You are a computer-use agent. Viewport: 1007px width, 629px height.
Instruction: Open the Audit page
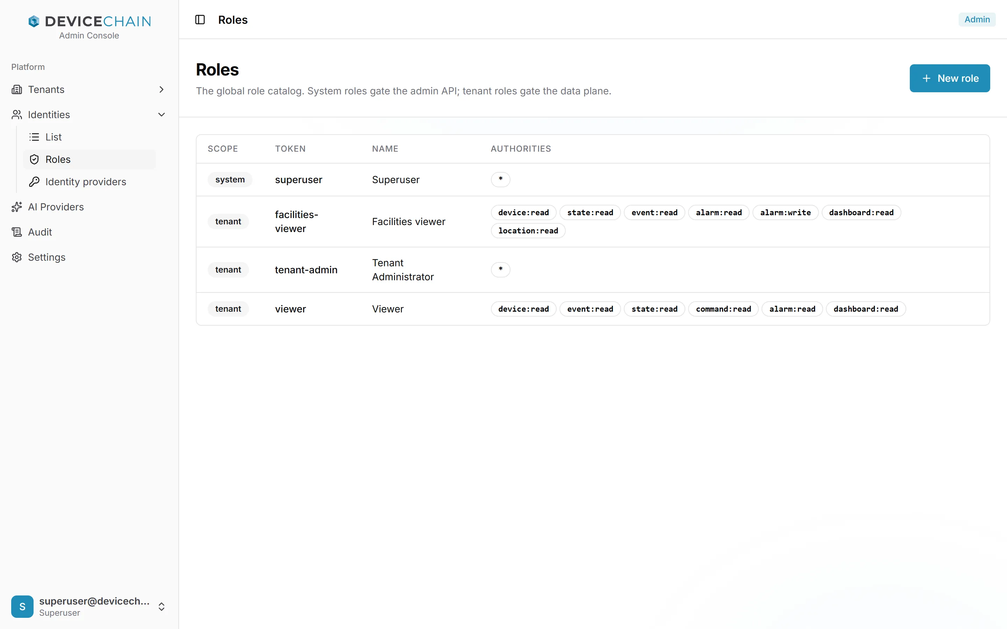tap(88, 232)
